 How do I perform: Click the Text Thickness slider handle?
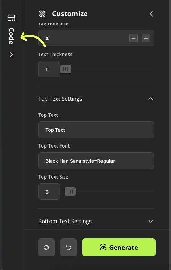pos(66,69)
